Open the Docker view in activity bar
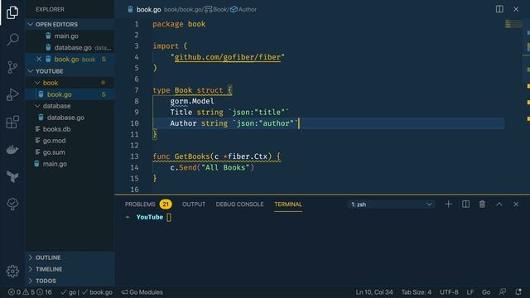Viewport: 530px width, 298px height. click(x=12, y=149)
